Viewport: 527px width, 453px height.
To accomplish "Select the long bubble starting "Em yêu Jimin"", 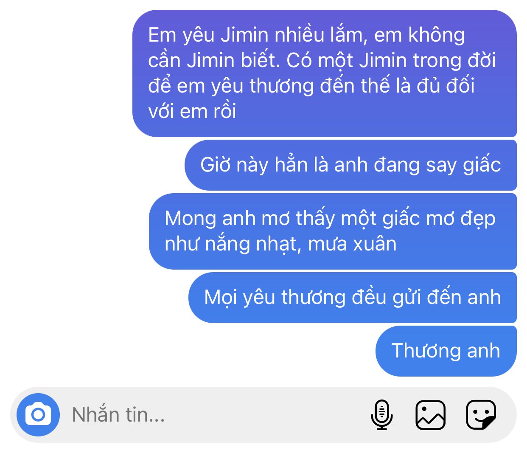I will tap(325, 73).
